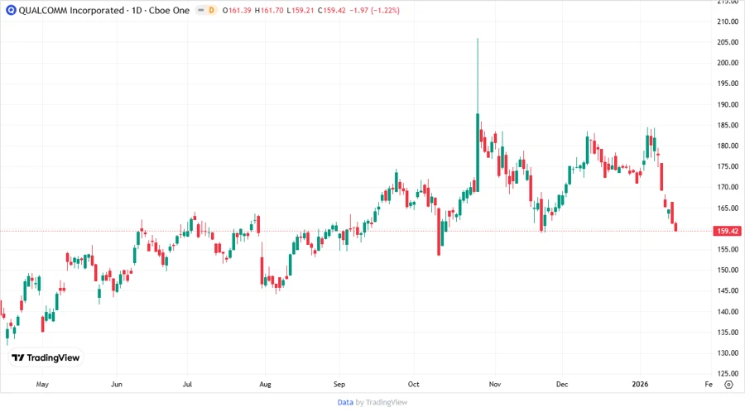Click the change value −1.97 (−1.22%)
Screen dimensions: 745x412
(374, 11)
